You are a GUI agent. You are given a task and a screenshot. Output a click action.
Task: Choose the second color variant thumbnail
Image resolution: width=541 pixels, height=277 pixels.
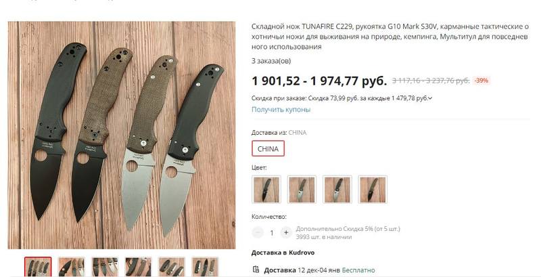pyautogui.click(x=302, y=189)
